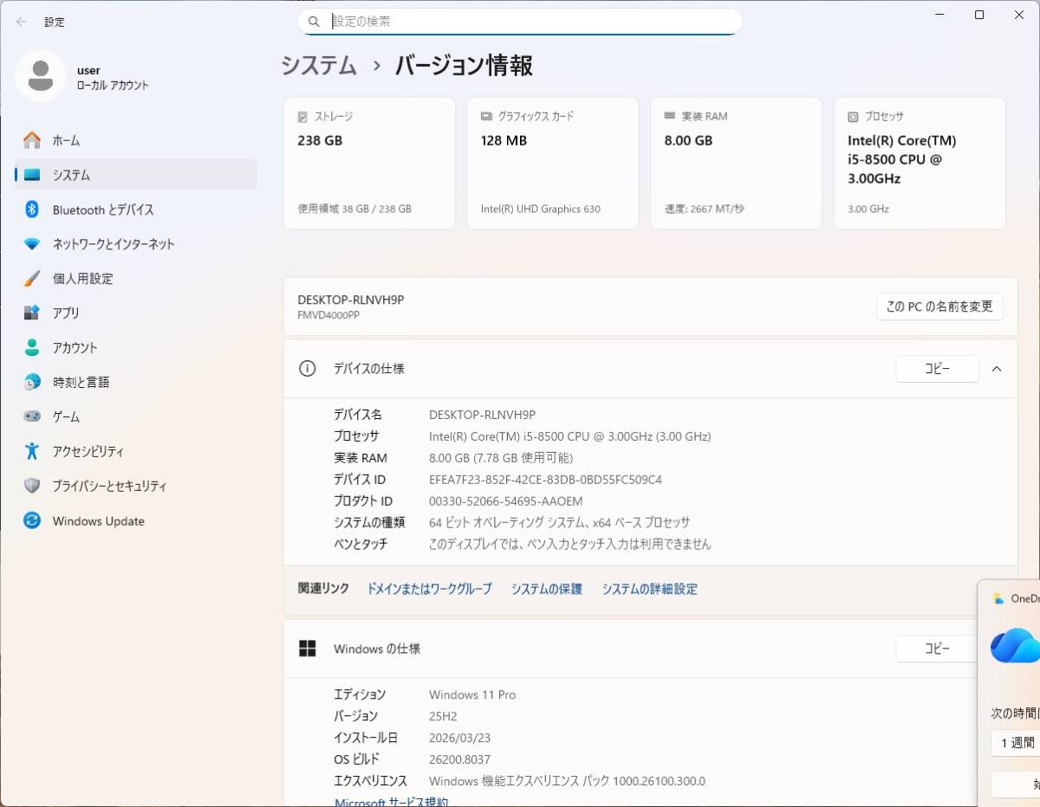The width and height of the screenshot is (1040, 807).
Task: Click the 設定の検索 search field
Action: click(520, 21)
